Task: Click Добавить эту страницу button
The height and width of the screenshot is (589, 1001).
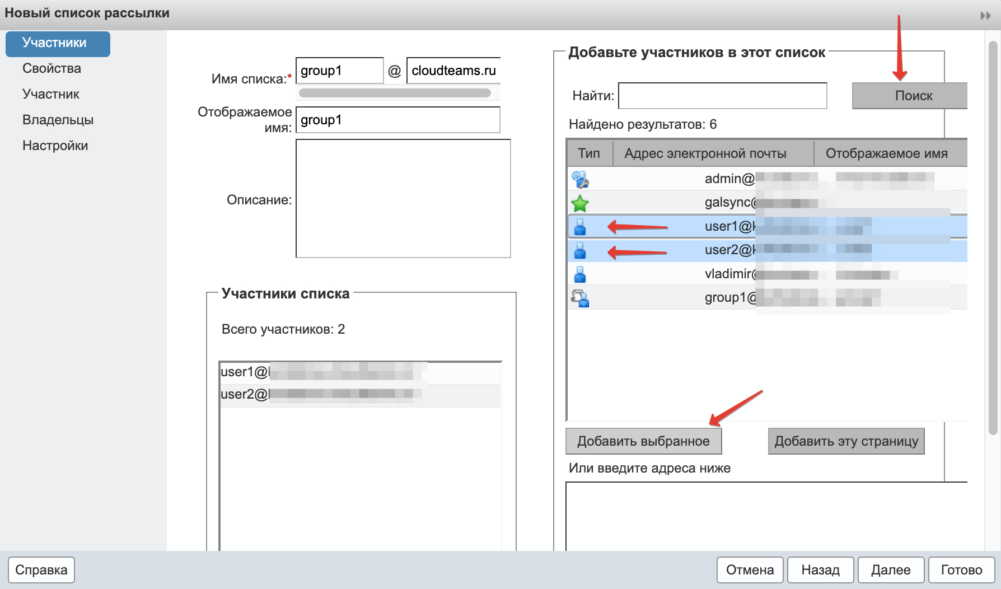Action: coord(846,441)
